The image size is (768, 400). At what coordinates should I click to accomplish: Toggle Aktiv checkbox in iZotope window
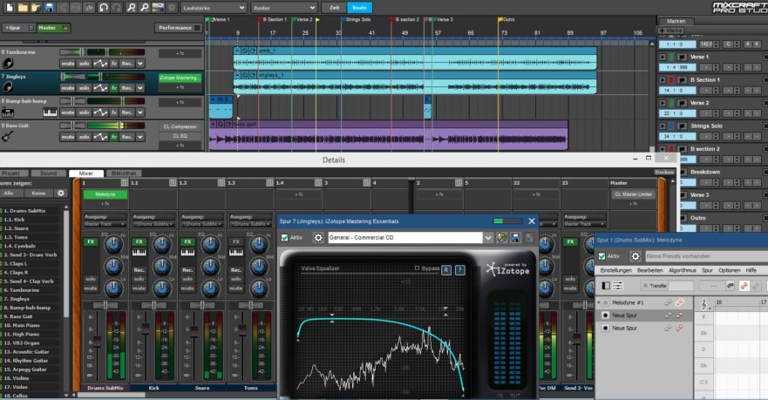pyautogui.click(x=284, y=237)
